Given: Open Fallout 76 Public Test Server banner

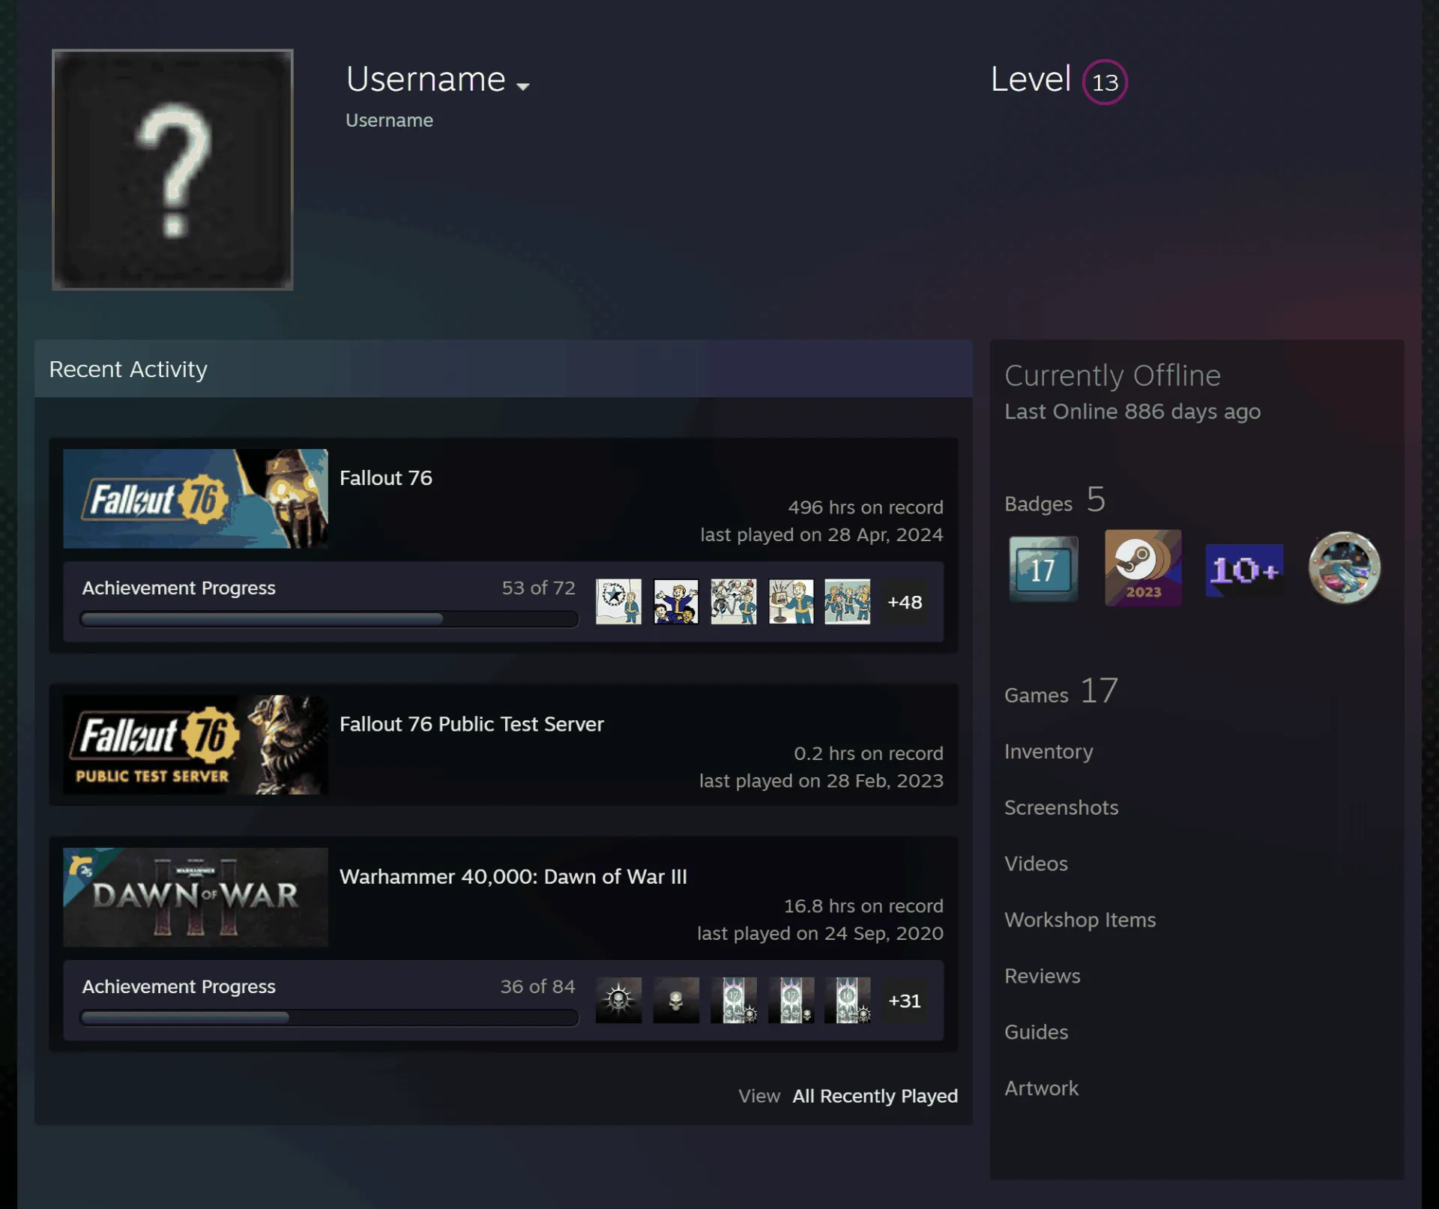Looking at the screenshot, I should pyautogui.click(x=196, y=744).
